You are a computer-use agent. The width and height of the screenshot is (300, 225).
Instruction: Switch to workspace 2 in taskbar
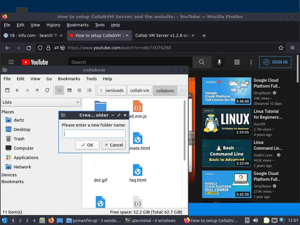pos(20,221)
